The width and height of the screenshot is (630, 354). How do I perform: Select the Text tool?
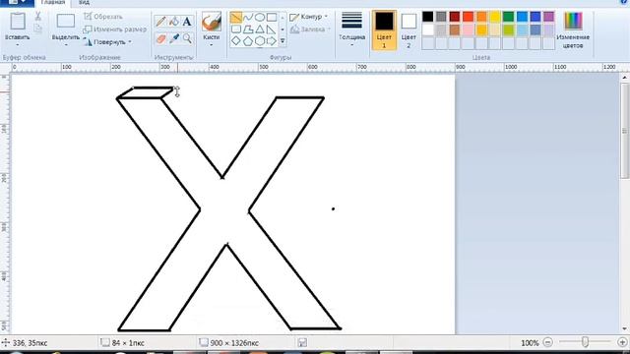tap(187, 22)
